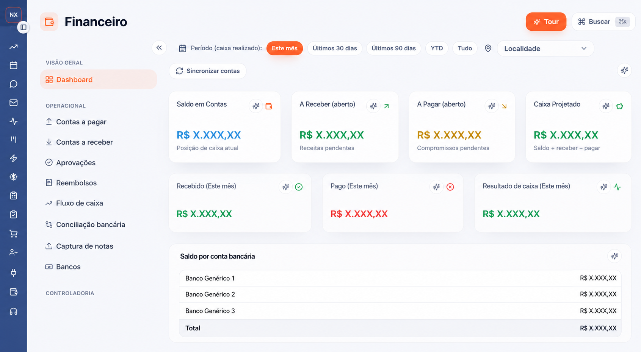Open the Localidade dropdown
641x352 pixels.
(x=545, y=48)
